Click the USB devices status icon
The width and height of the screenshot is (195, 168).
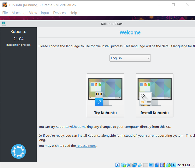140,165
